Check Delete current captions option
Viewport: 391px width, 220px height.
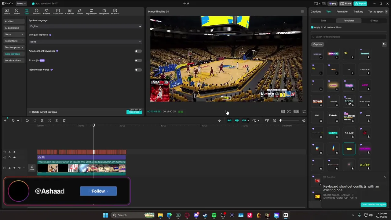tap(30, 112)
